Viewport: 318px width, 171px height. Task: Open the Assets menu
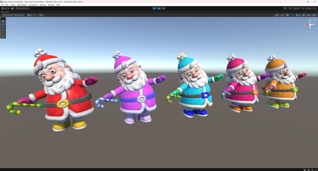tap(13, 5)
